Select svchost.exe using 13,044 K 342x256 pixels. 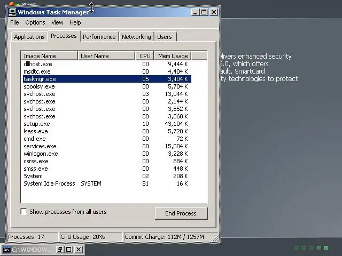point(107,94)
